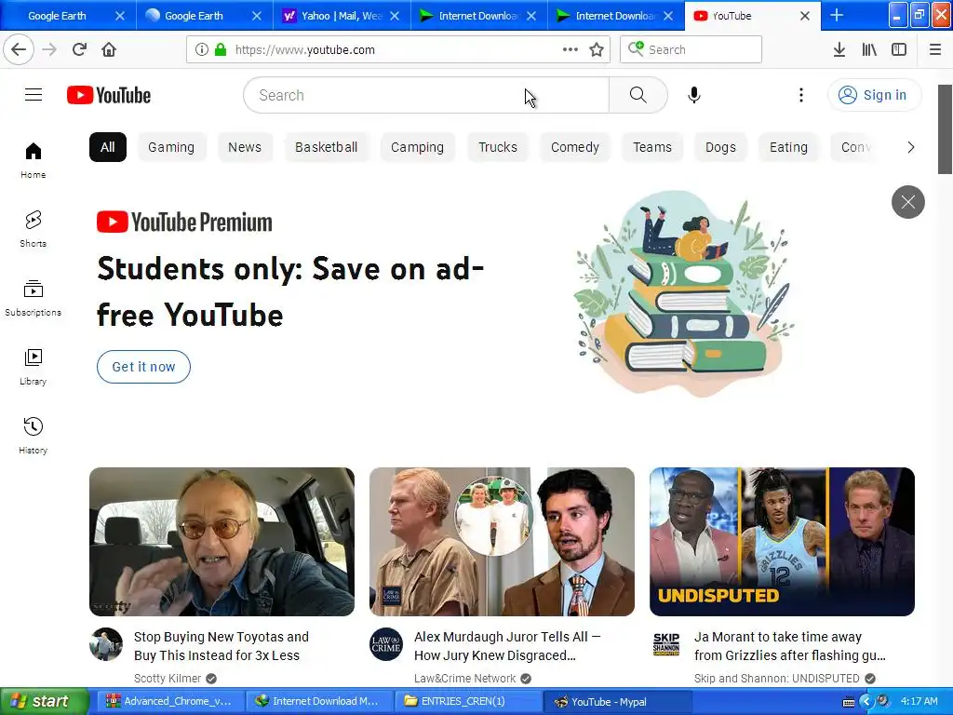Filter by Dogs chip
Viewport: 953px width, 715px height.
coord(721,147)
